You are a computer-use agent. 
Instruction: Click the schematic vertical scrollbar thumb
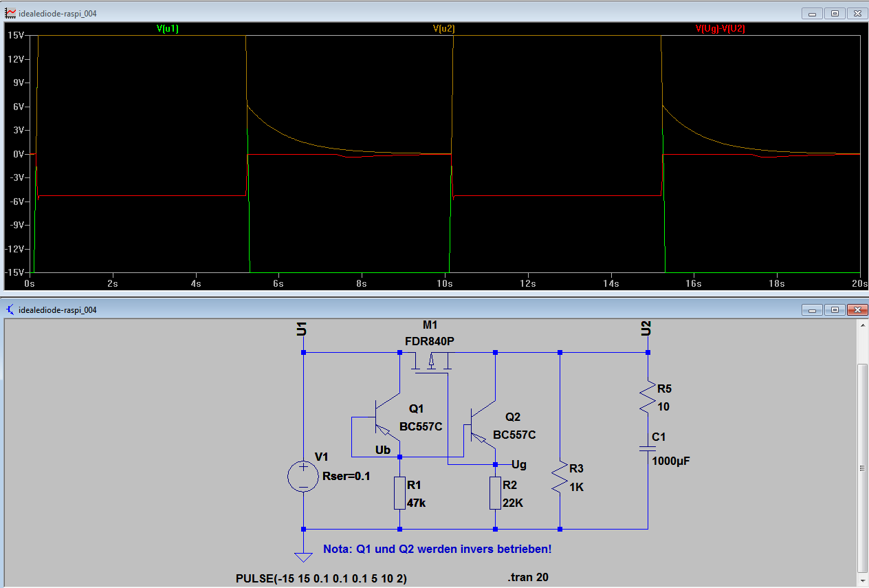pyautogui.click(x=863, y=468)
